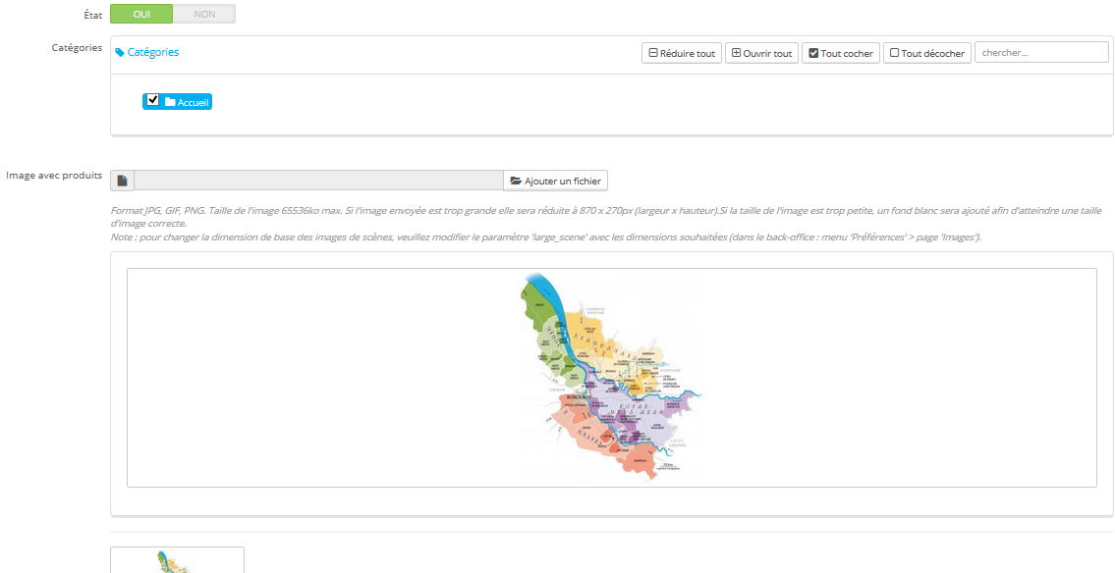The image size is (1115, 573).
Task: Collapse all with Réduire tout button
Action: [682, 53]
